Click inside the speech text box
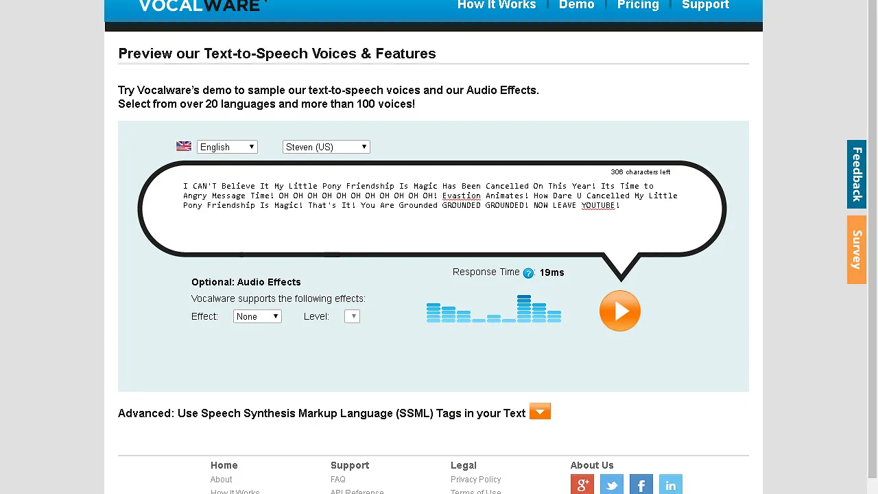The height and width of the screenshot is (494, 878). tap(431, 209)
